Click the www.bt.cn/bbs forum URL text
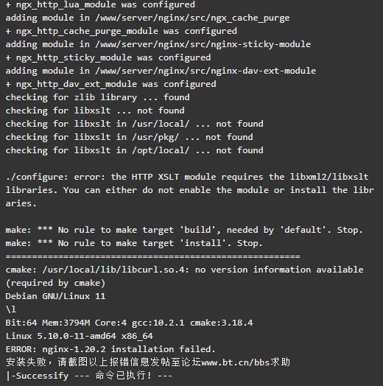The height and width of the screenshot is (386, 383). coord(235,362)
